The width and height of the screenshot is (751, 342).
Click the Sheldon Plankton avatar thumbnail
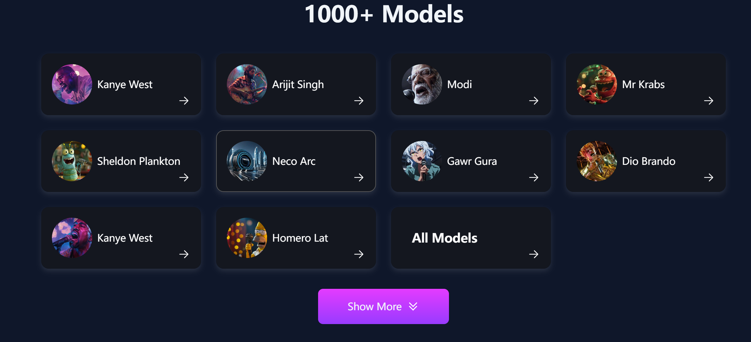[72, 161]
